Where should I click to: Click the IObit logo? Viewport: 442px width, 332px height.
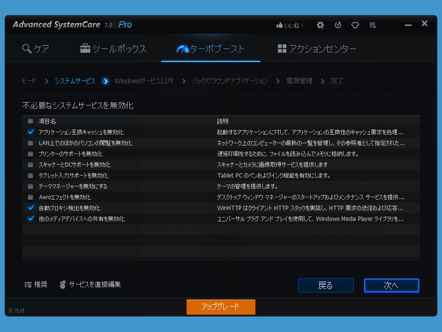16,310
